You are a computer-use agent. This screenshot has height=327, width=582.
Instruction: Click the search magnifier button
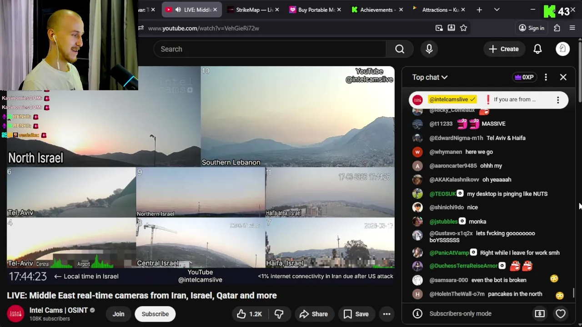tap(400, 49)
